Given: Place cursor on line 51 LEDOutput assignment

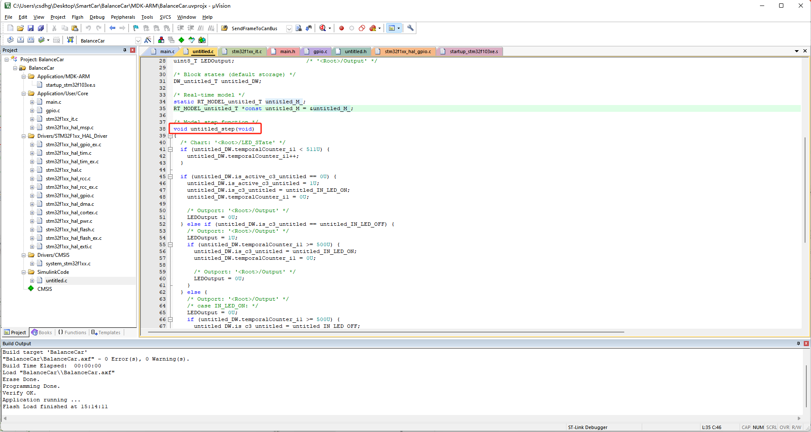Looking at the screenshot, I should coord(212,217).
